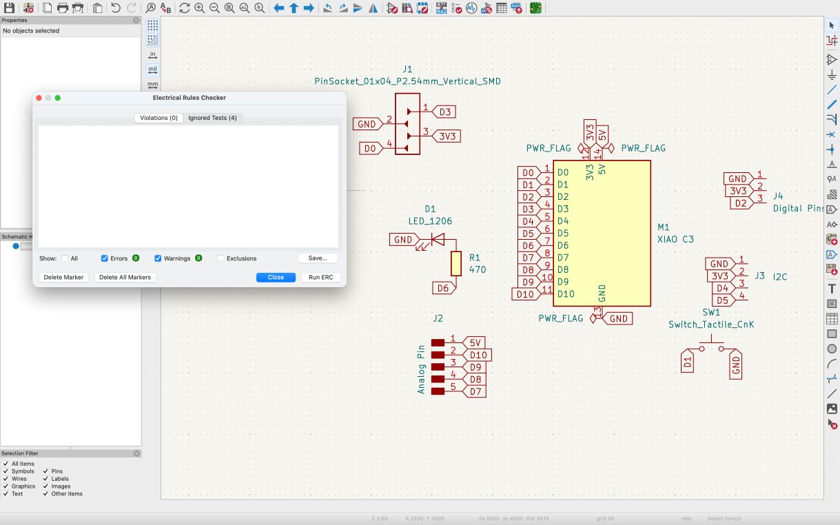Select the Switch_Tactile_CnK label

pyautogui.click(x=711, y=325)
